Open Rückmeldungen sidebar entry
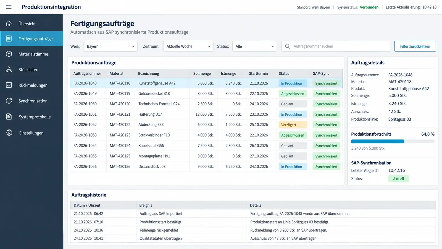The height and width of the screenshot is (249, 442). [31, 85]
